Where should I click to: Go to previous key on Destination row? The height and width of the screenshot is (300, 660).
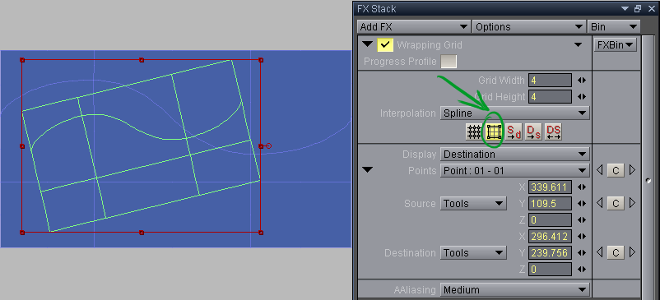(600, 252)
